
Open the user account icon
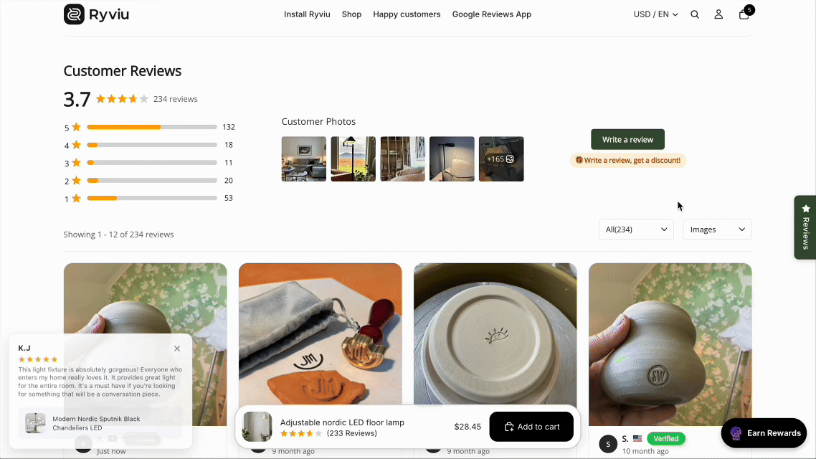coord(718,14)
